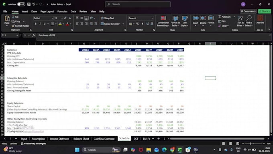Open Format as Table gallery
Screen dimensions: 273x154
pyautogui.click(x=175, y=21)
